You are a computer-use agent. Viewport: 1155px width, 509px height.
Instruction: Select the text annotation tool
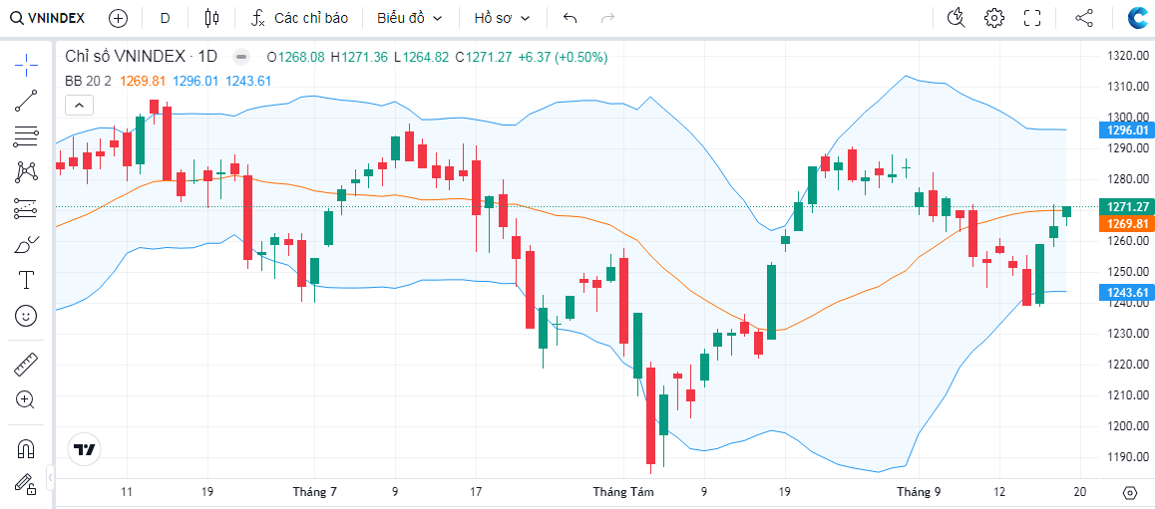coord(27,280)
